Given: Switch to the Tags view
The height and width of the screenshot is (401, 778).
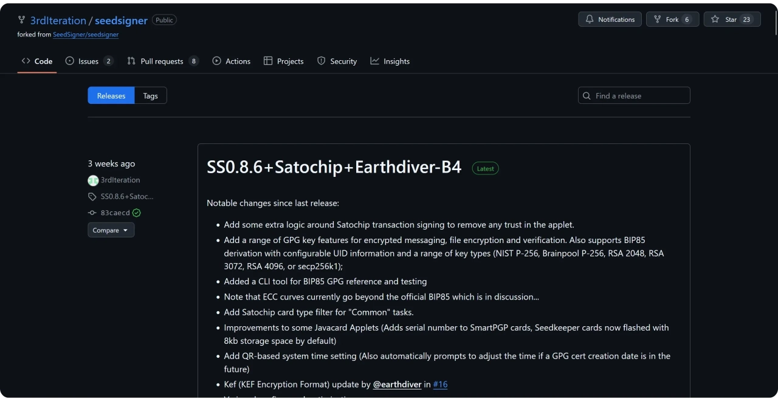Looking at the screenshot, I should 150,96.
